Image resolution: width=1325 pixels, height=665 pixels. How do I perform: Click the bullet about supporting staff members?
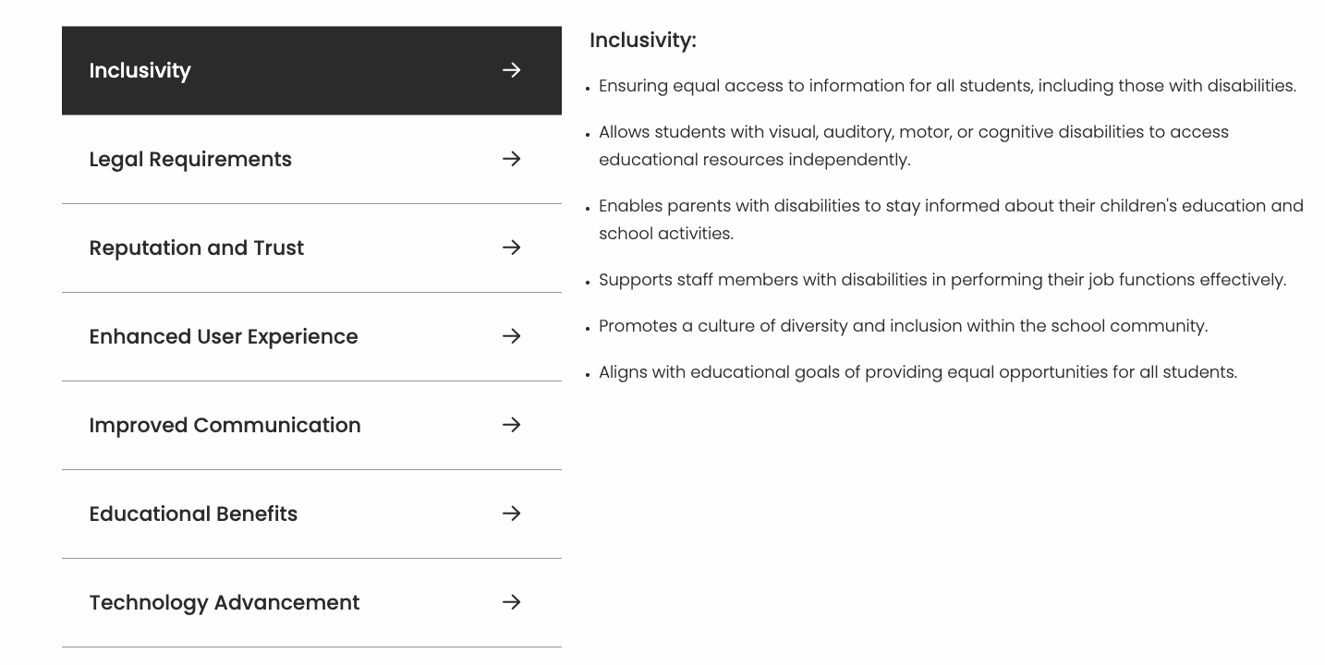tap(942, 280)
